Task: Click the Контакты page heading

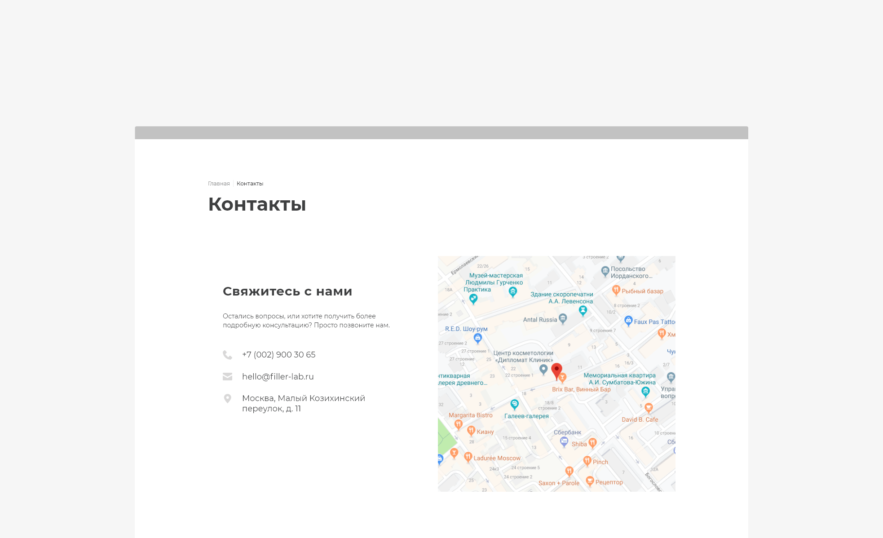Action: [257, 204]
